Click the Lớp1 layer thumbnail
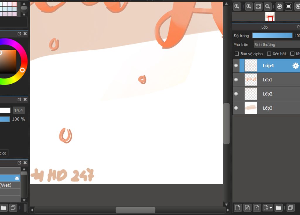The image size is (300, 215). coord(251,80)
